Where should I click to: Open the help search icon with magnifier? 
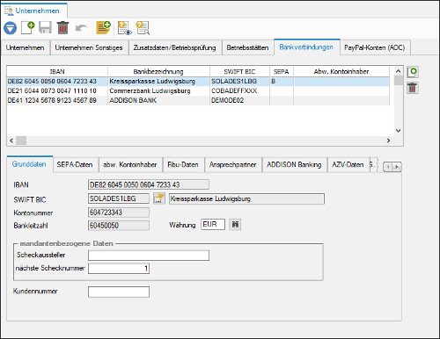tap(143, 28)
